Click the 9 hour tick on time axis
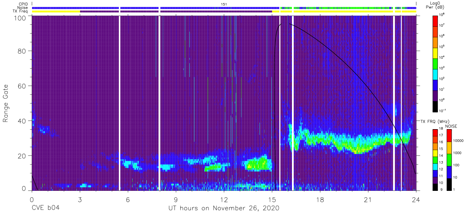The width and height of the screenshot is (468, 216). pos(176,199)
